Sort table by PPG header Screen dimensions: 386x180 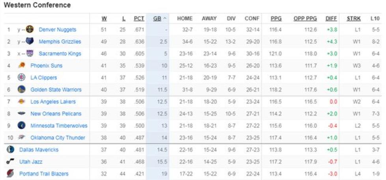pos(276,18)
